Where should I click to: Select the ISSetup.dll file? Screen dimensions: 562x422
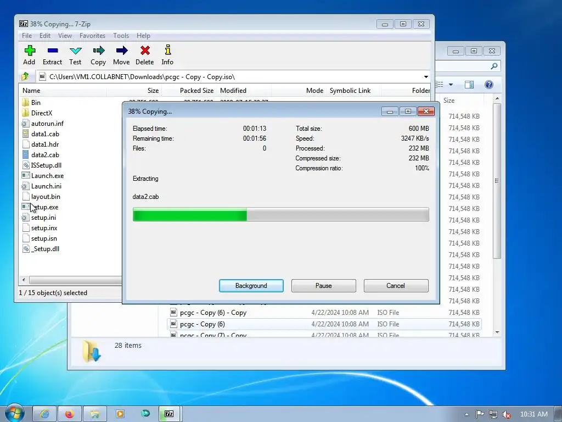[42, 165]
